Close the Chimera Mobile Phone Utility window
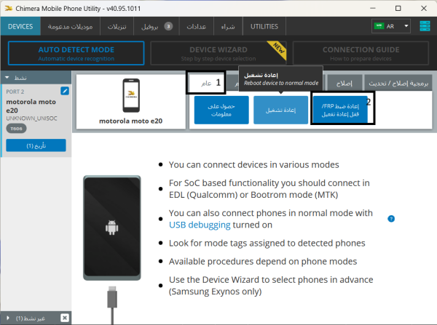Screen dimensions: 437x325 point(424,8)
